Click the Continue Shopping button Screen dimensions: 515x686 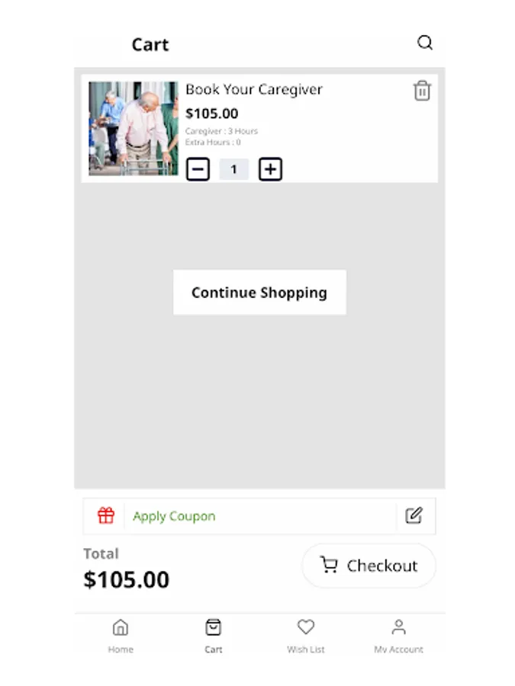[259, 292]
